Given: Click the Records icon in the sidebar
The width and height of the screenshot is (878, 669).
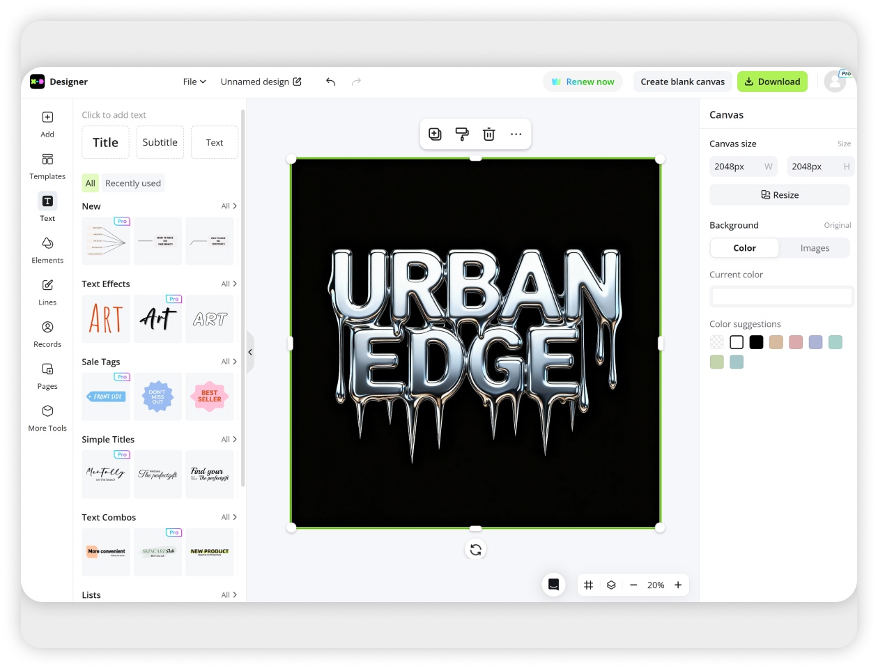Looking at the screenshot, I should pos(47,334).
